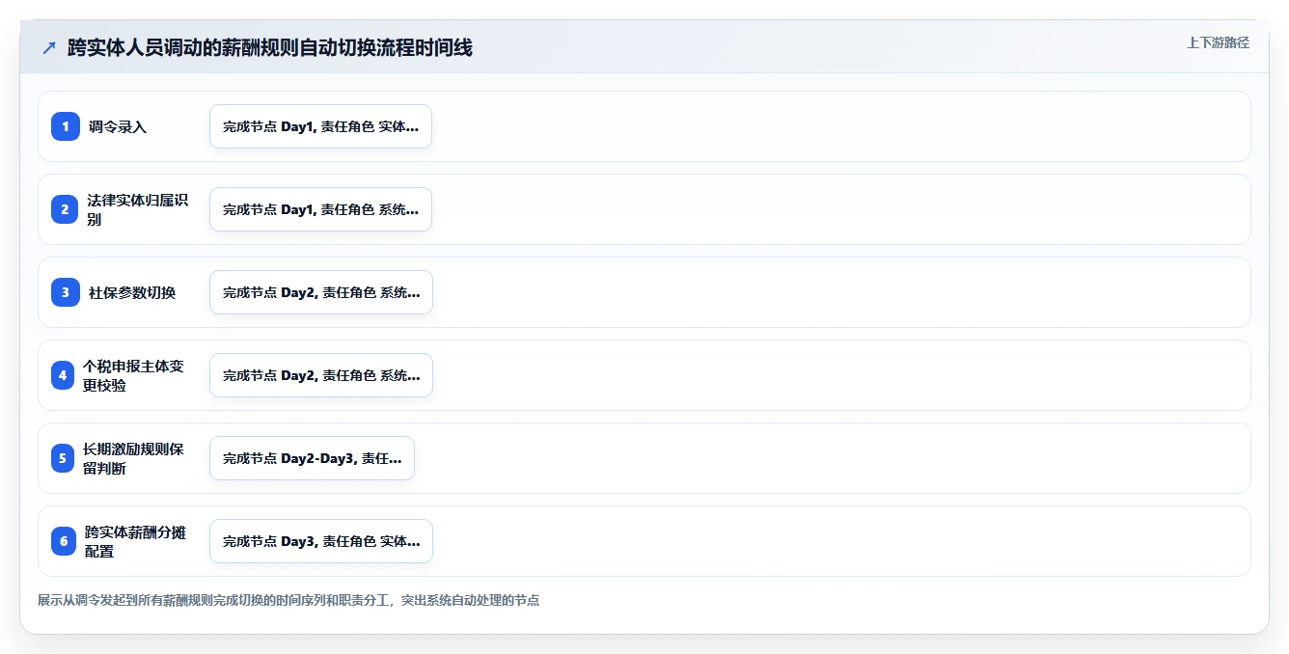1289x654 pixels.
Task: Click the 跨实体薪酬分摊配置 step label
Action: (x=135, y=541)
